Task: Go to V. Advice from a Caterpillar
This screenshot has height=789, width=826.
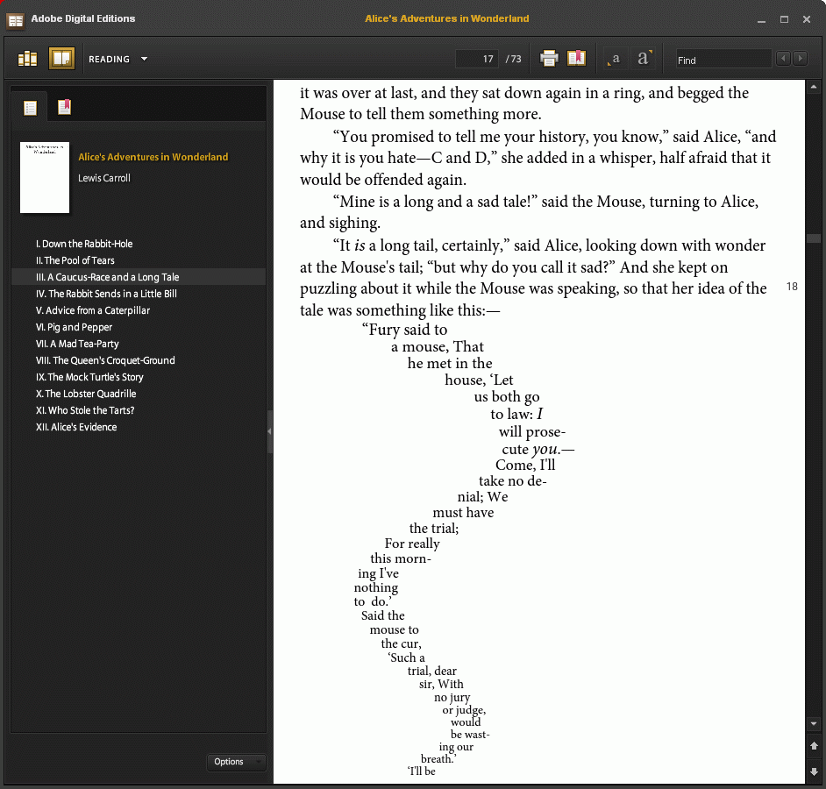Action: (x=93, y=310)
